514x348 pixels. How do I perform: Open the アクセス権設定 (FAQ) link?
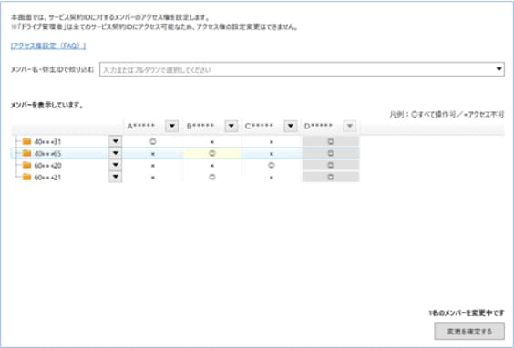[x=48, y=46]
